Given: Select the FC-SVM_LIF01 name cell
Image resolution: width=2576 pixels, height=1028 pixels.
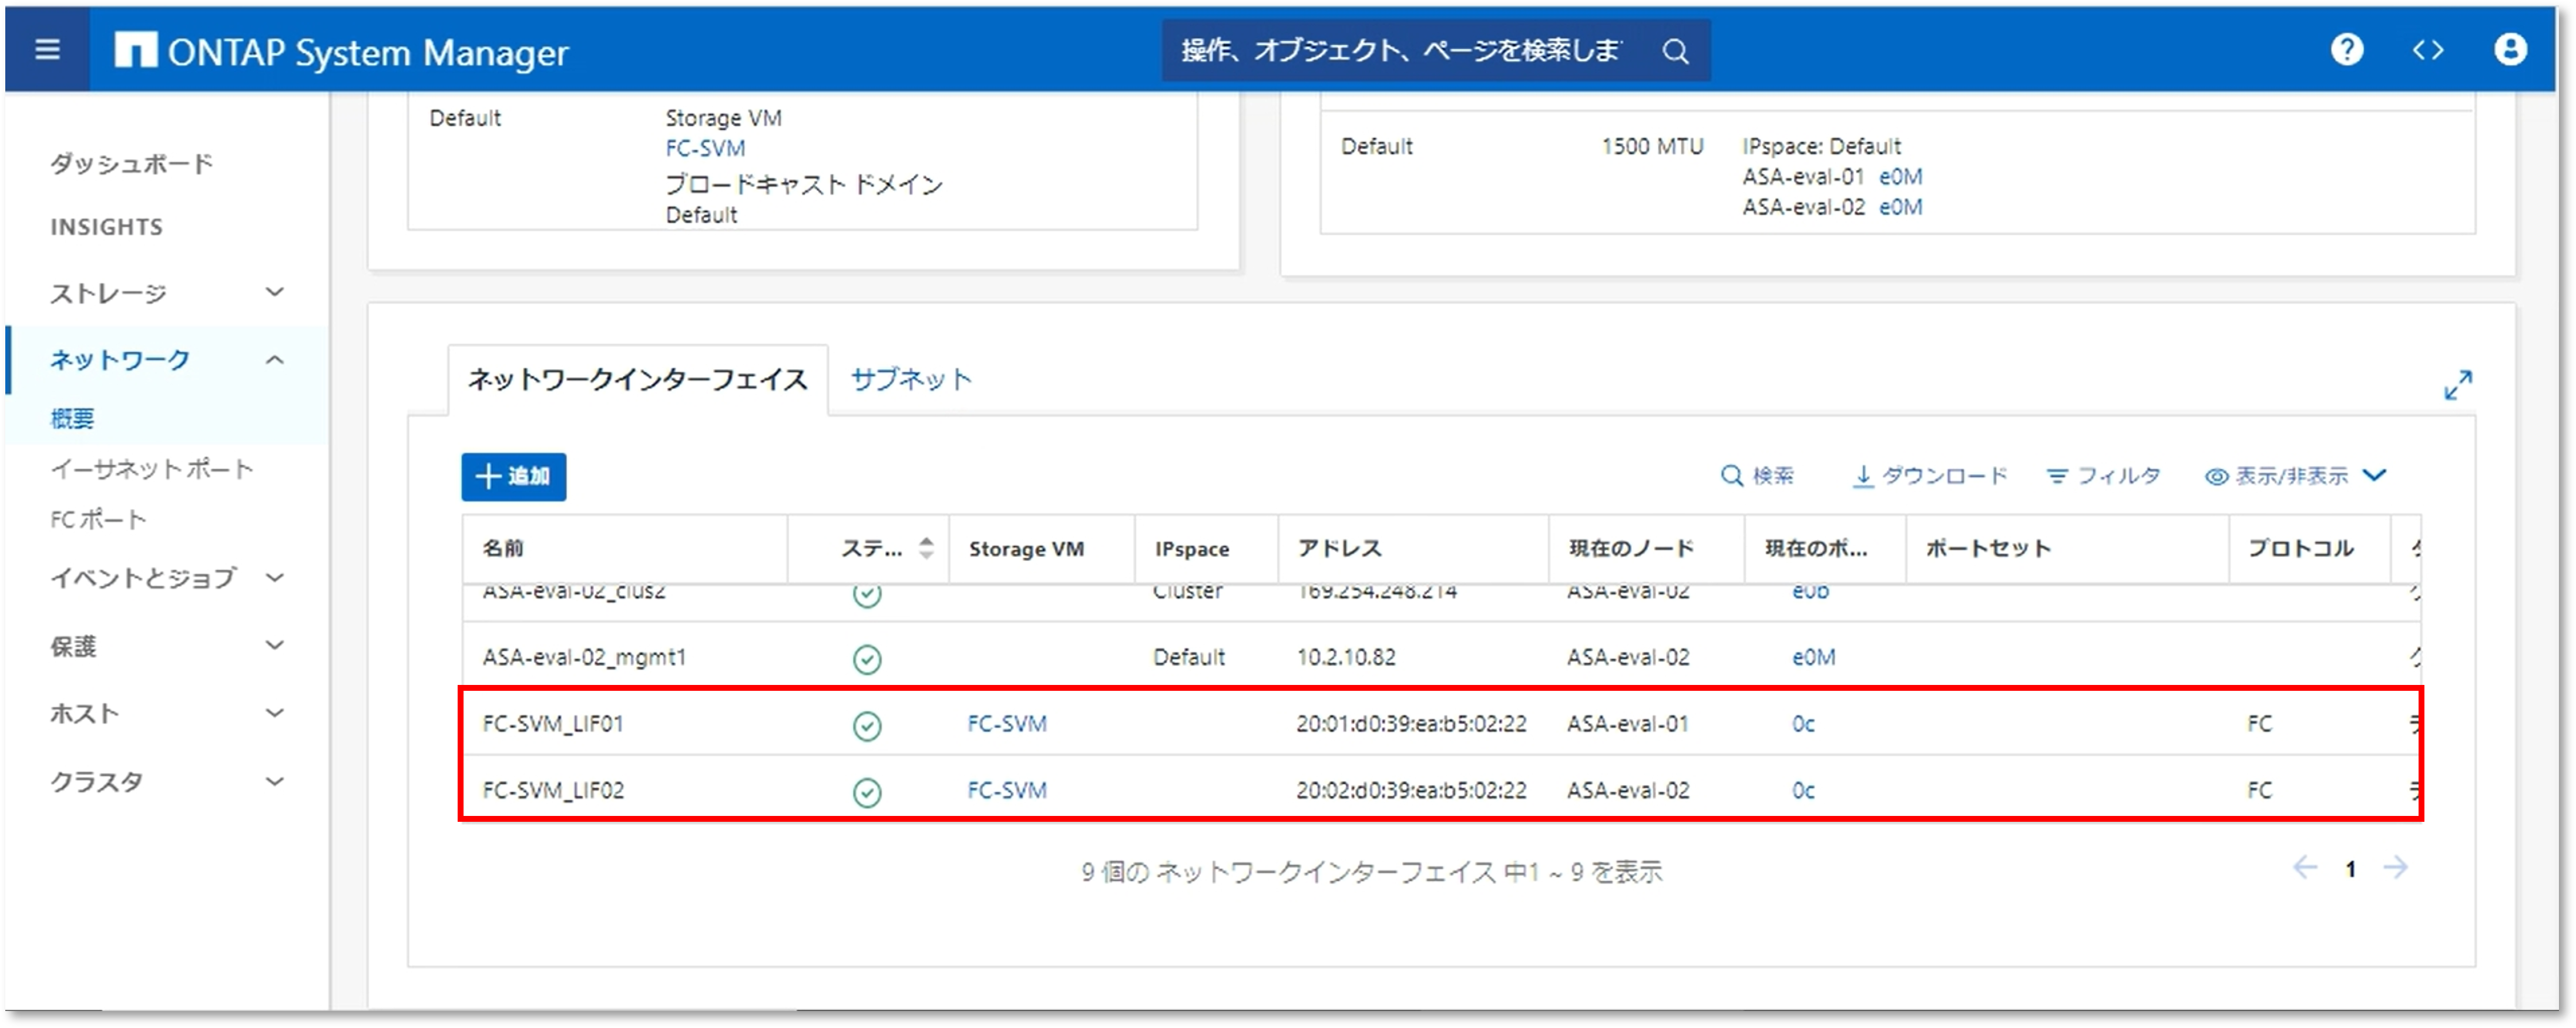Looking at the screenshot, I should (553, 724).
